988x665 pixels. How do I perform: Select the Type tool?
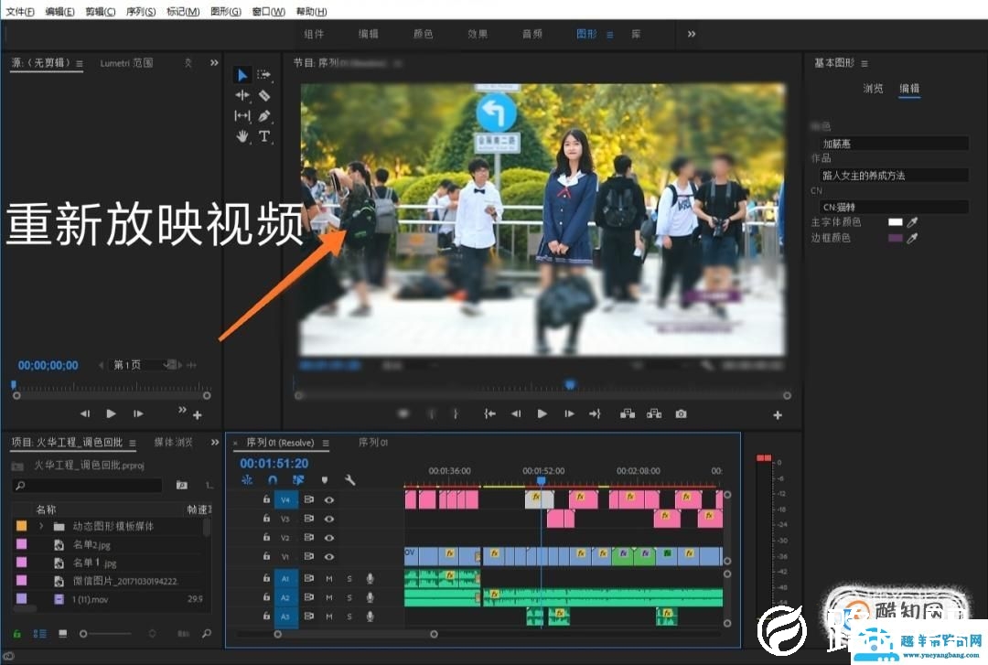click(265, 135)
